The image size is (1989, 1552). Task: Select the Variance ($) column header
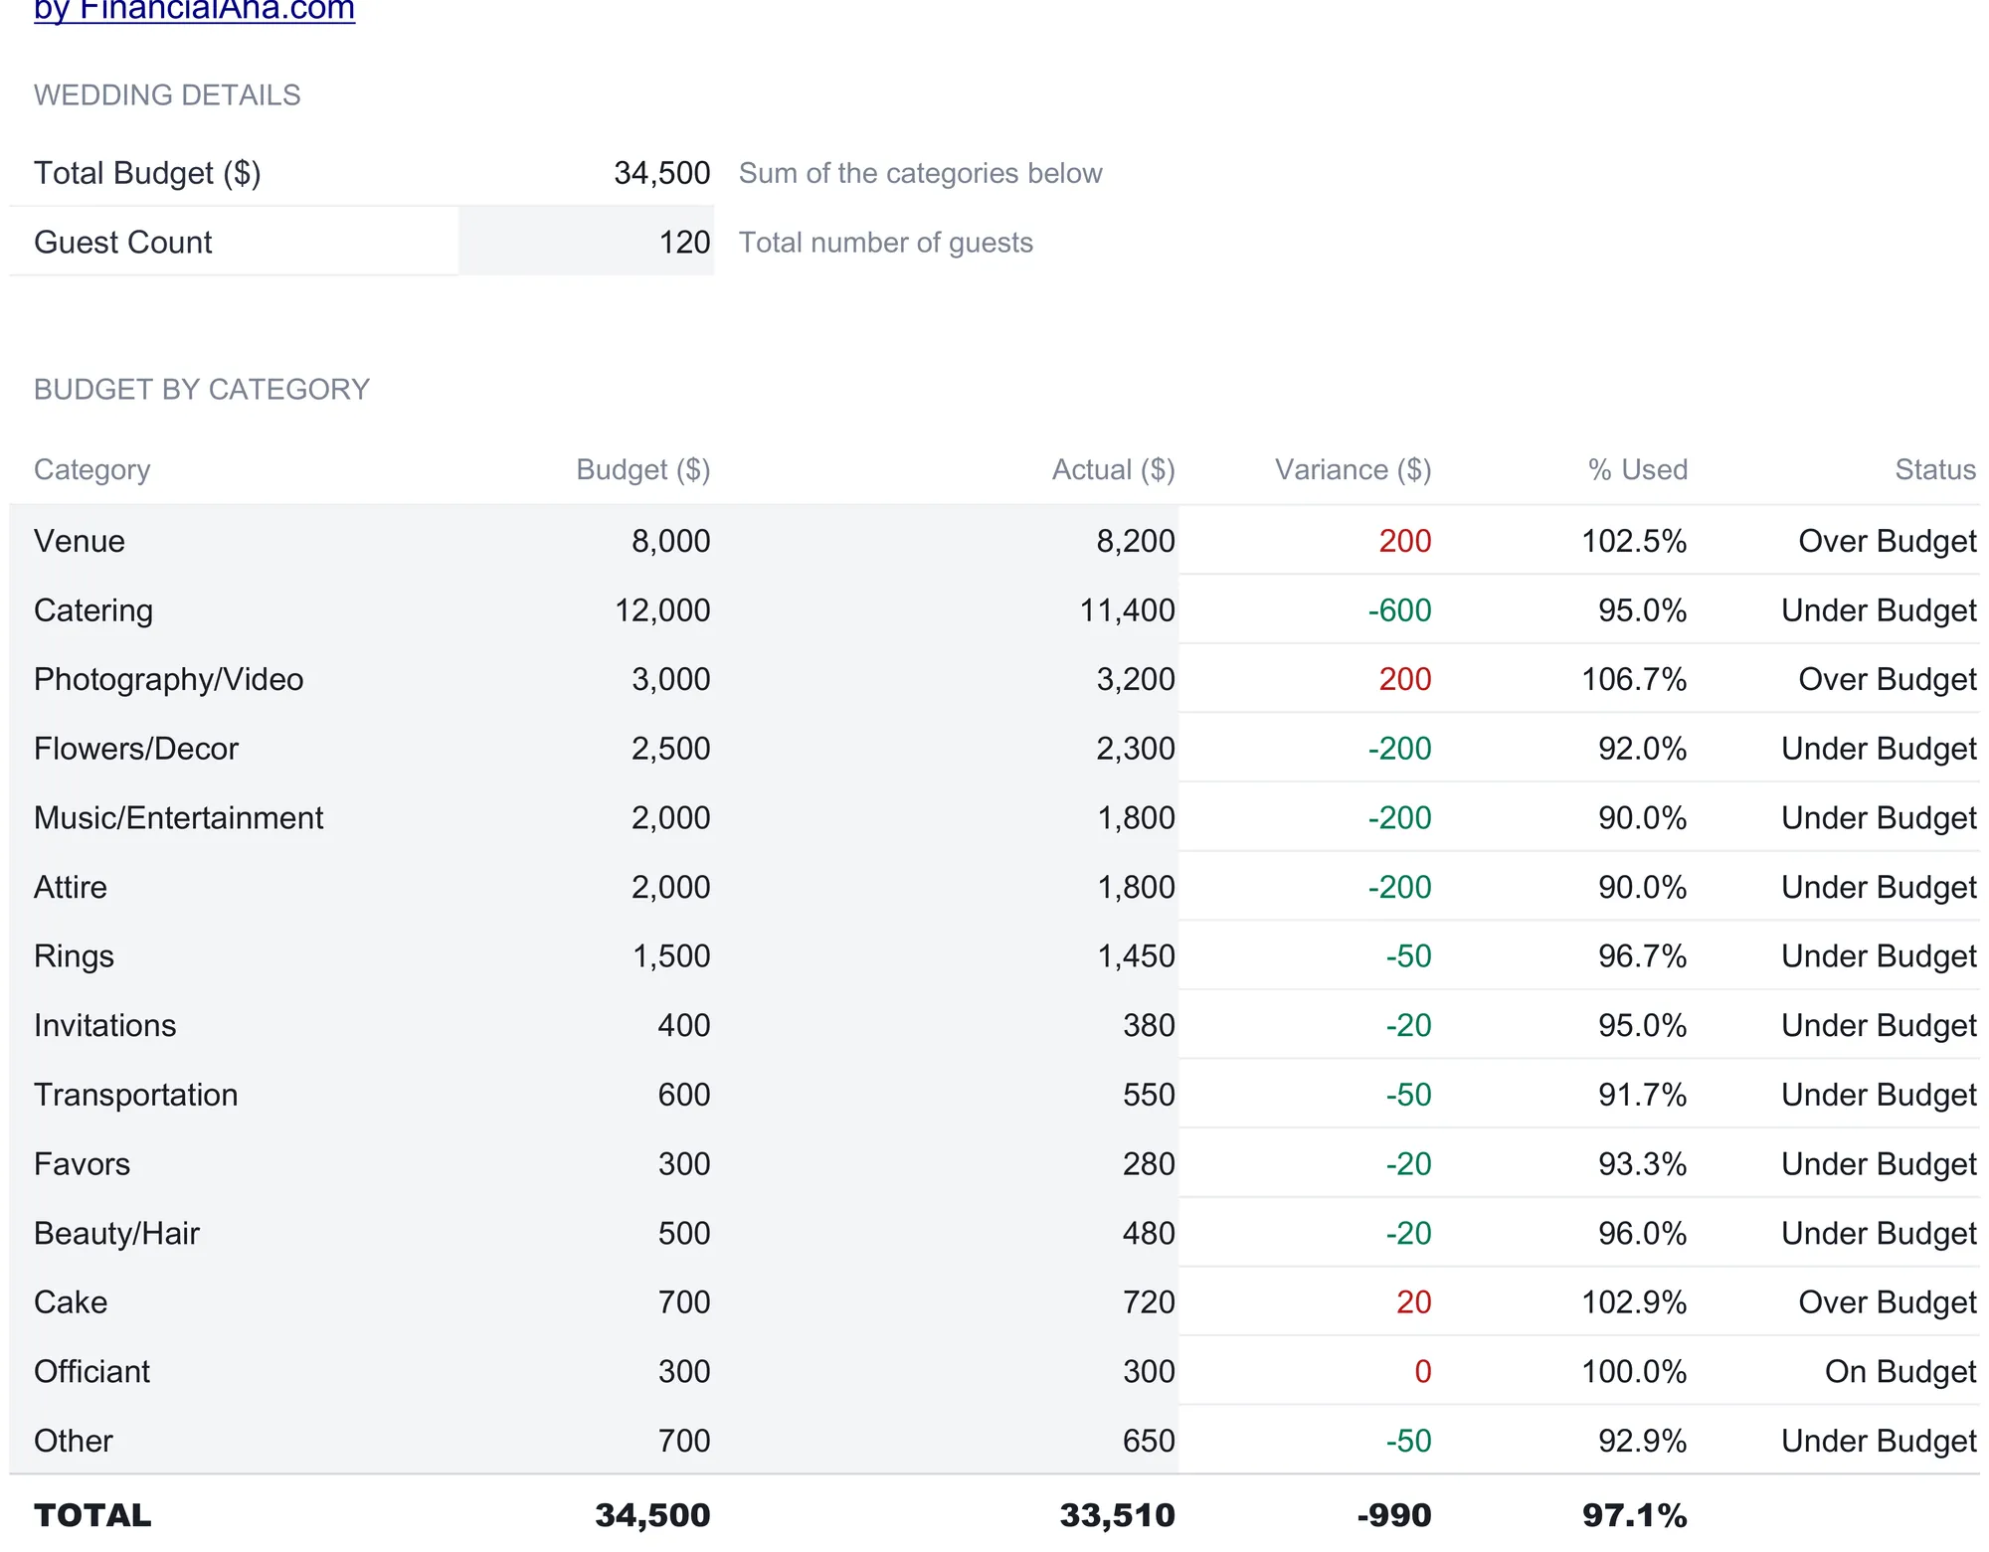pos(1354,469)
